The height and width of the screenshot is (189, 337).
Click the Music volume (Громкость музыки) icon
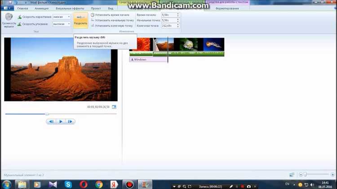(x=9, y=17)
